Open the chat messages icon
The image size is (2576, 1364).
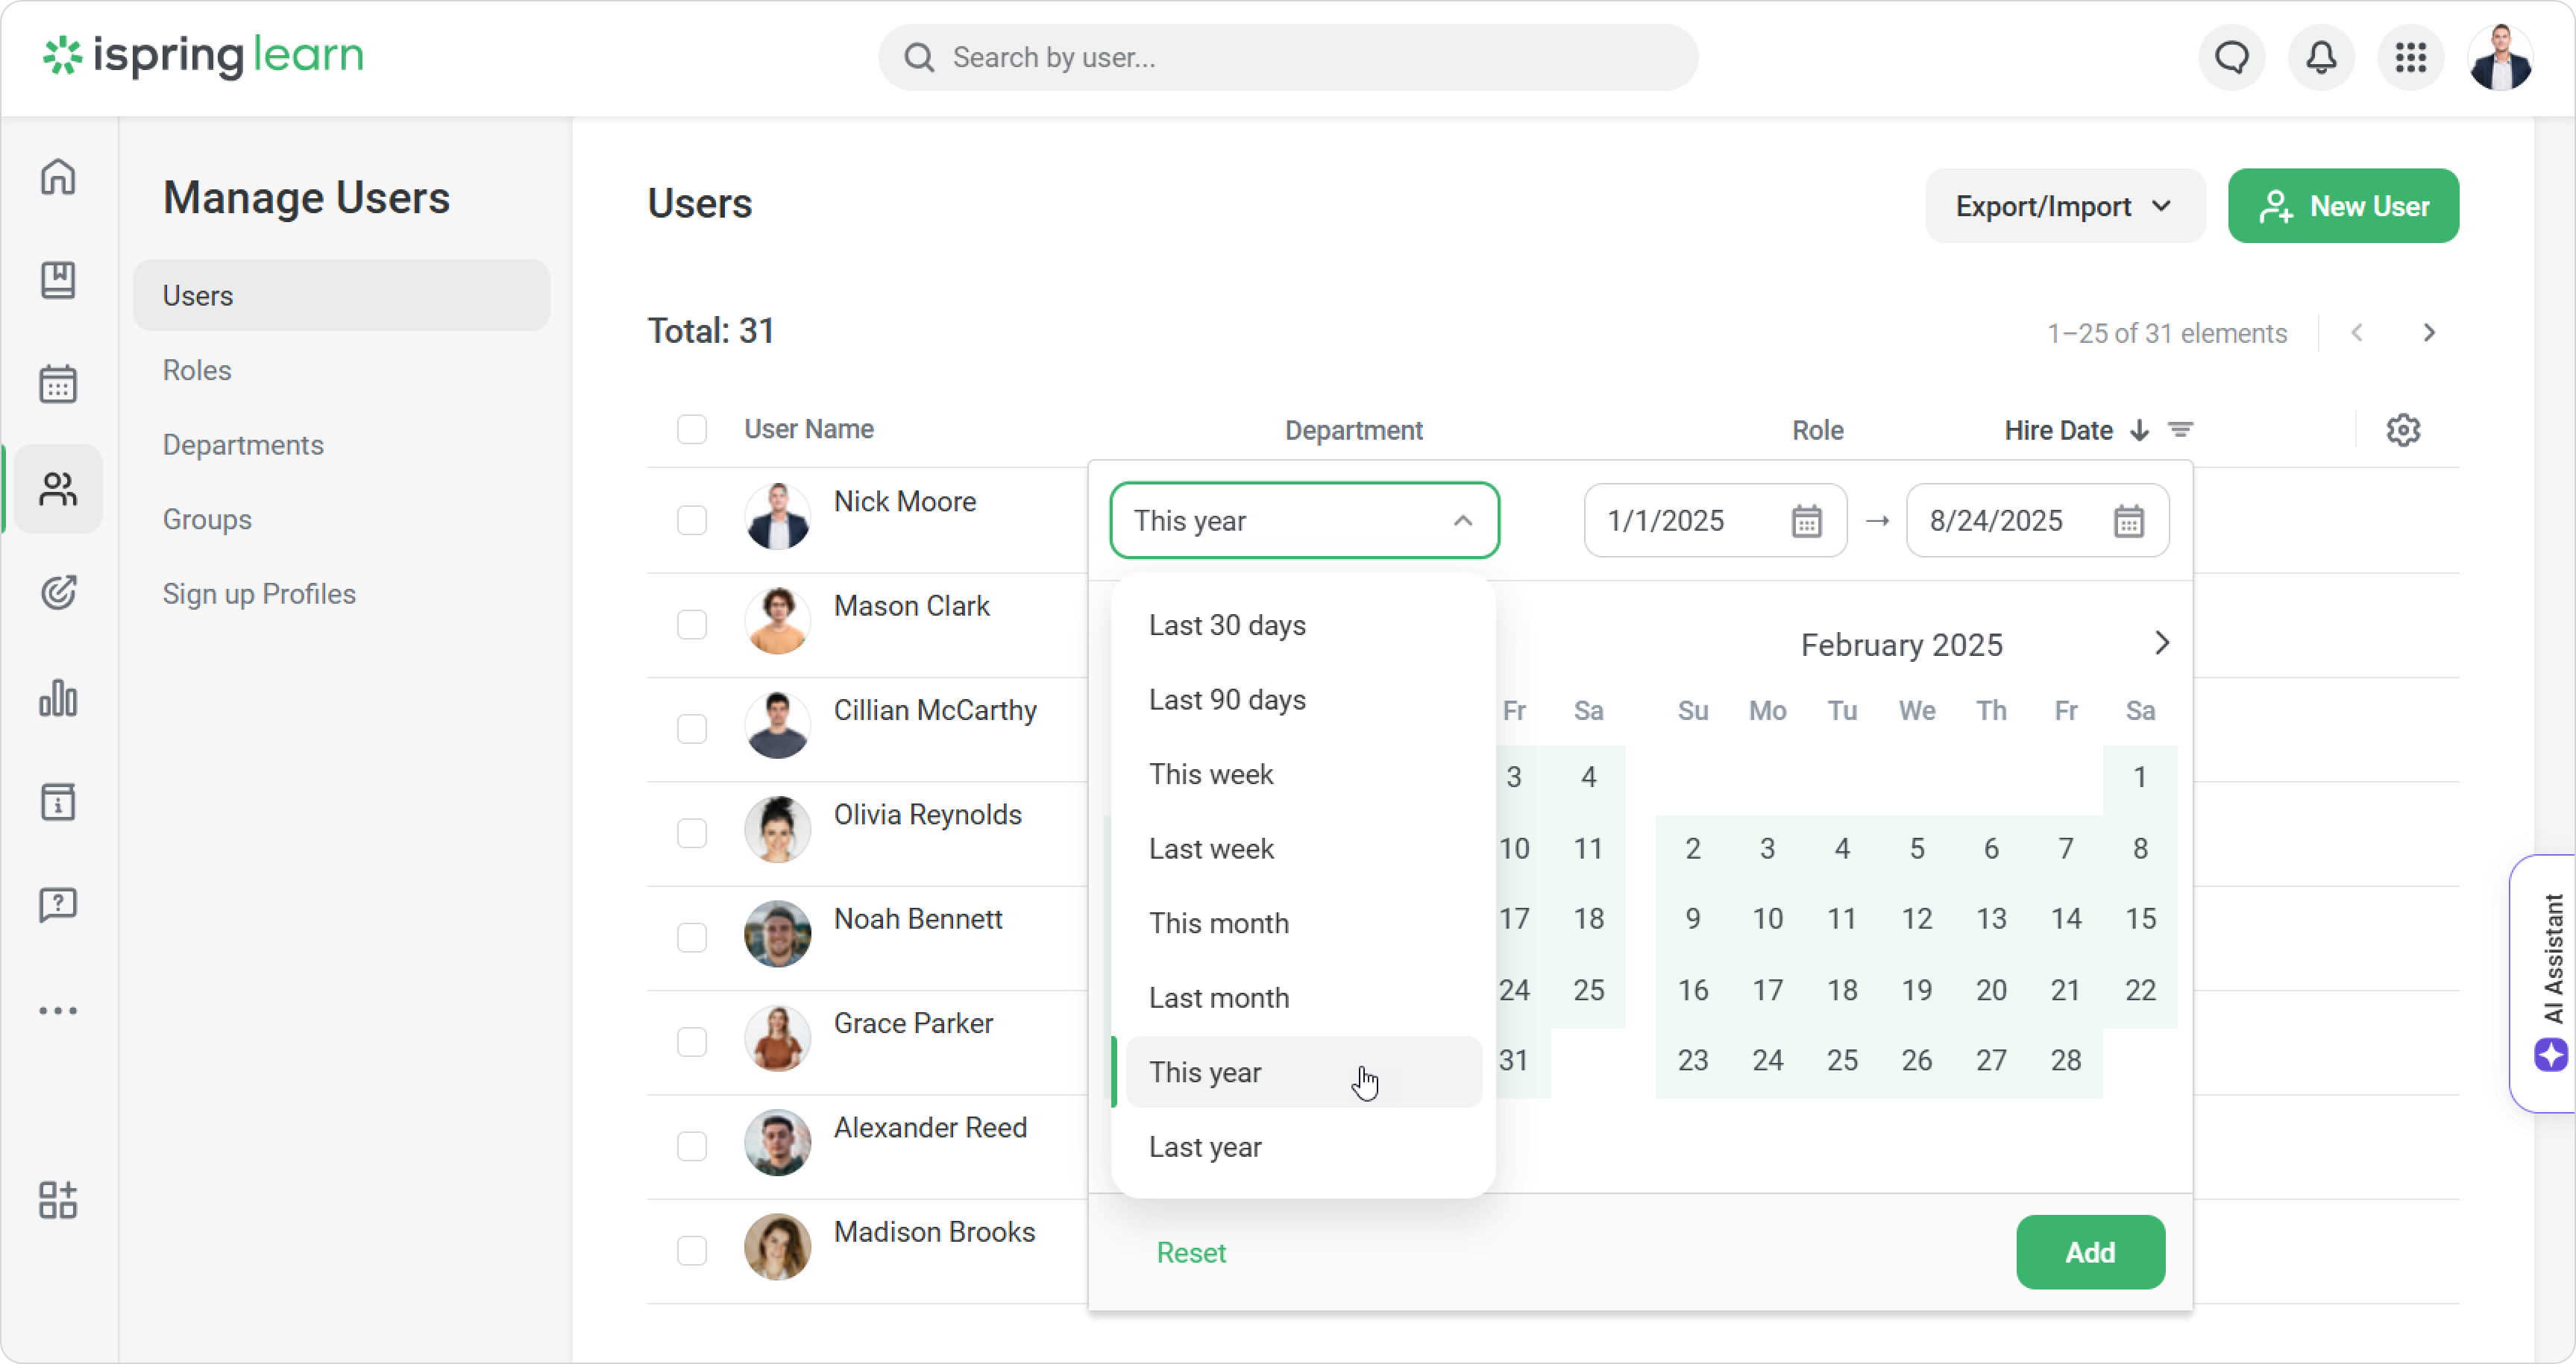click(x=2232, y=58)
